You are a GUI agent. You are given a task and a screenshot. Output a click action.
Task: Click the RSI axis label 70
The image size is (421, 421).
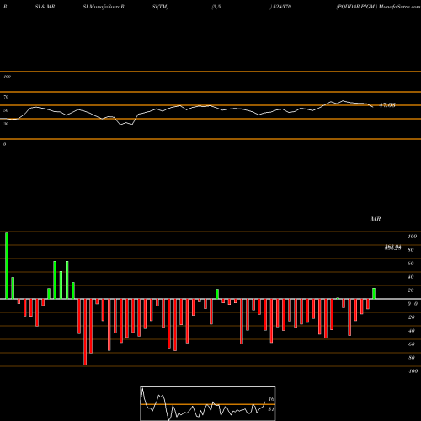(x=6, y=97)
